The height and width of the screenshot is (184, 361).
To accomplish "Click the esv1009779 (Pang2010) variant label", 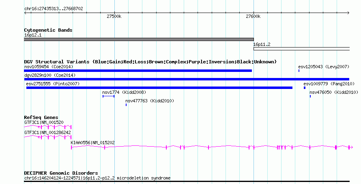I will point(329,84).
